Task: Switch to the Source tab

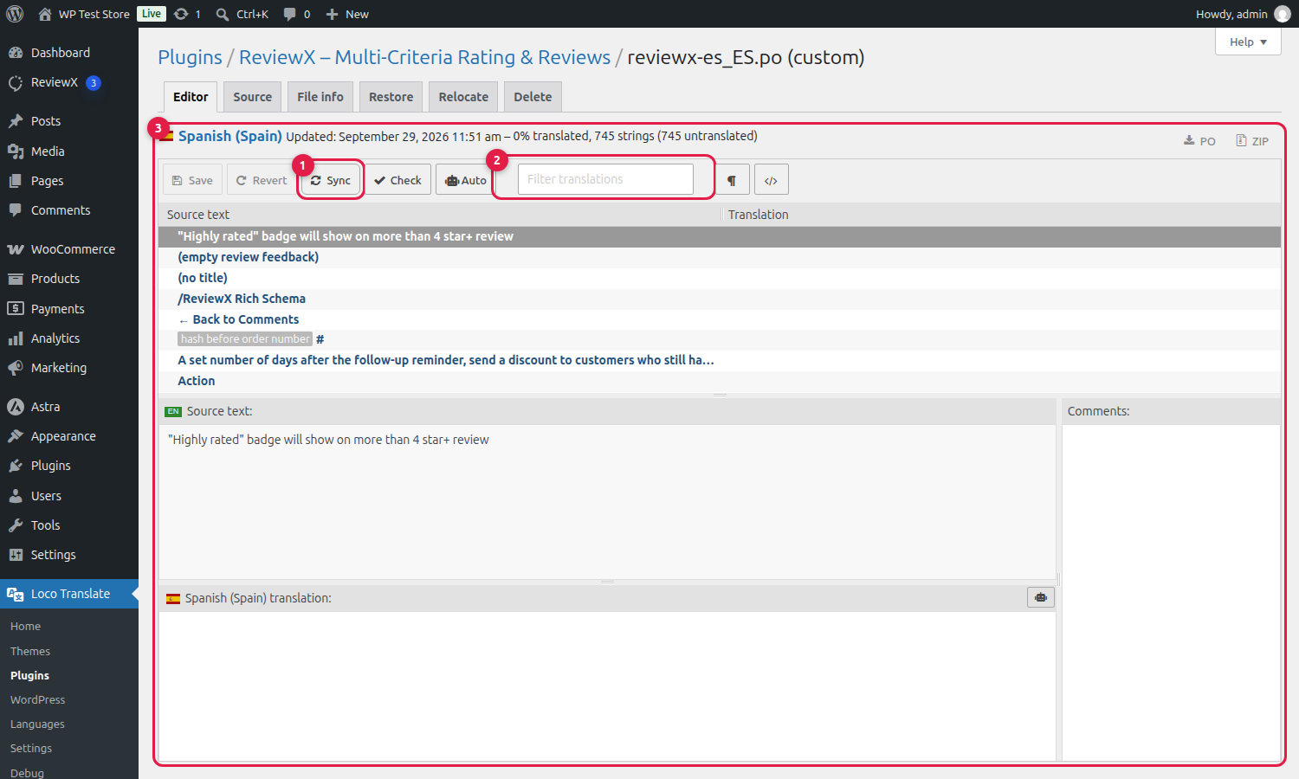Action: click(252, 97)
